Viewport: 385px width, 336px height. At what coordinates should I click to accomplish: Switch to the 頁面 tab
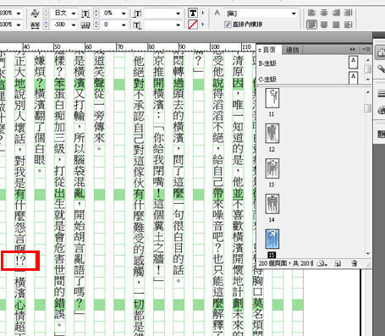pyautogui.click(x=269, y=50)
